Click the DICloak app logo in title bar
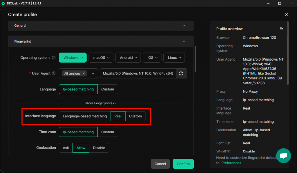This screenshot has width=297, height=173. click(4, 3)
